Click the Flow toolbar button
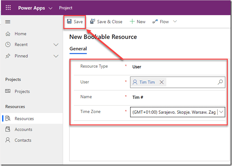The height and width of the screenshot is (166, 232). pyautogui.click(x=161, y=22)
